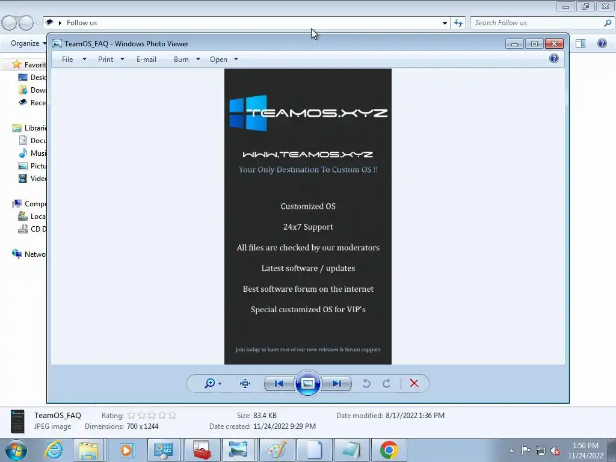
Task: Open Explorer help icon
Action: [602, 43]
